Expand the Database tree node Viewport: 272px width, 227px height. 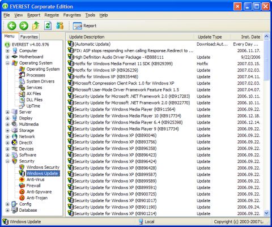click(x=7, y=210)
